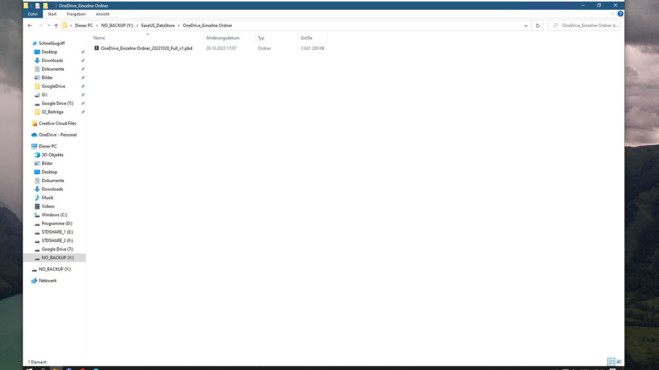The width and height of the screenshot is (659, 370).
Task: Click Dieser PC in the address breadcrumb
Action: pyautogui.click(x=84, y=25)
